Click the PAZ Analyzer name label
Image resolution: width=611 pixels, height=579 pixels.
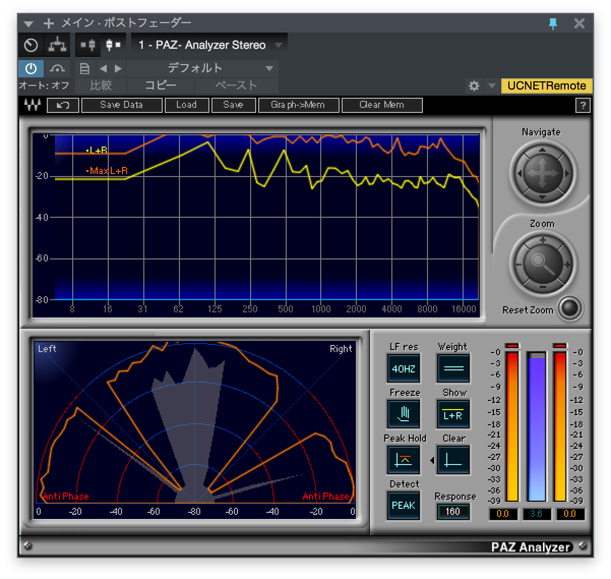[531, 547]
